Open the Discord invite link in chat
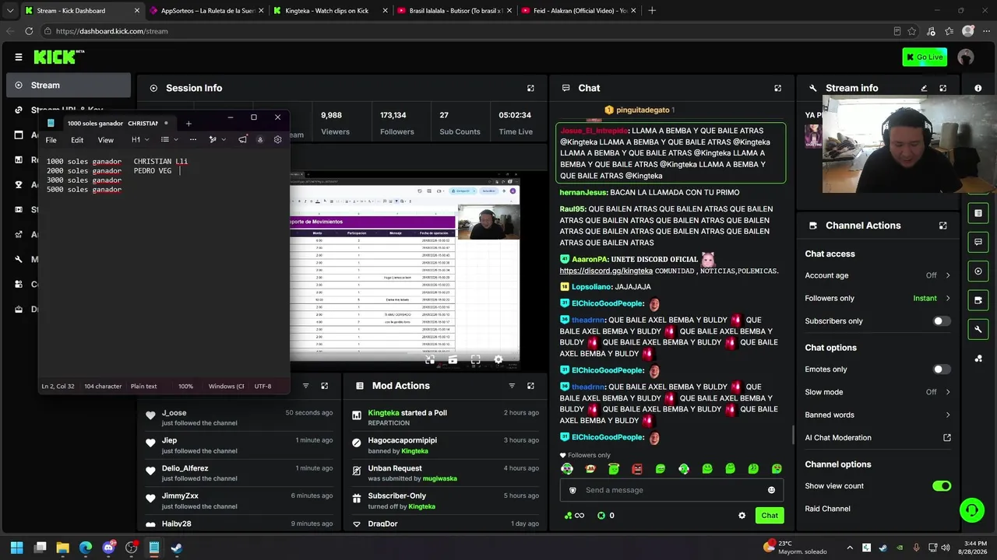997x560 pixels. 605,271
